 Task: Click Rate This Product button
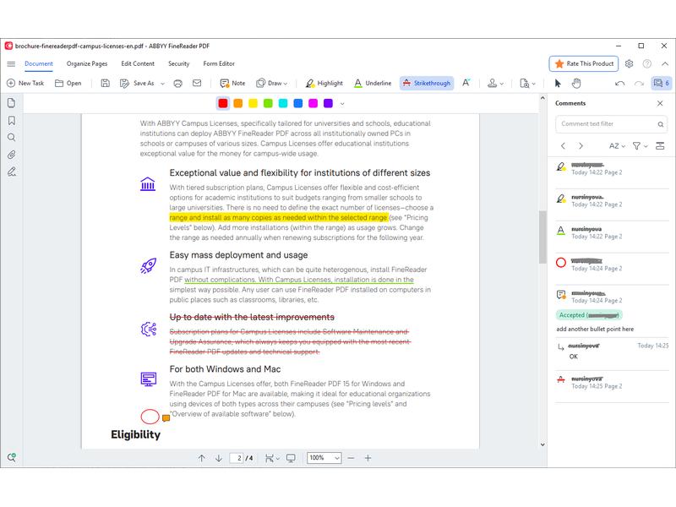coord(584,64)
